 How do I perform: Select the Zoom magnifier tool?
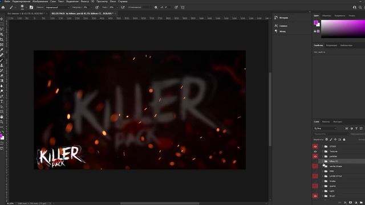[x=2, y=122]
